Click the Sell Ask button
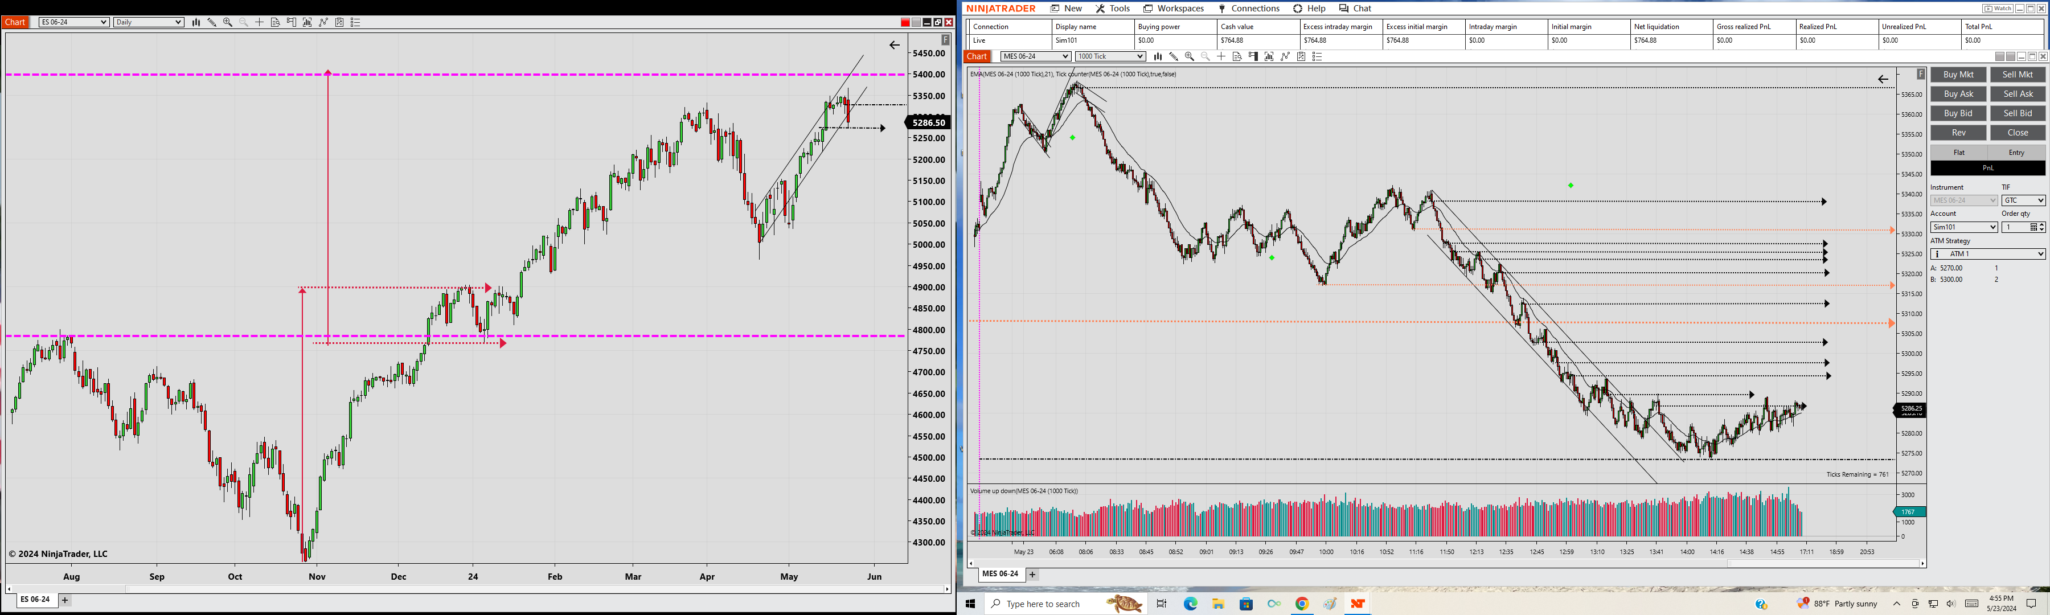 pos(2018,94)
